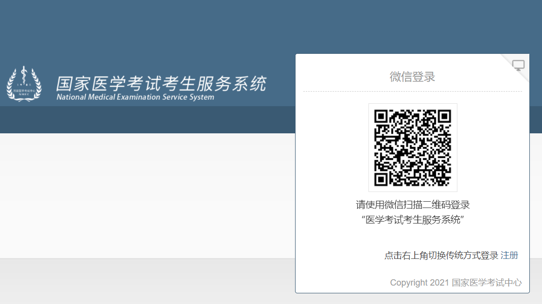
Task: Click the 国家医学考试考生服务系统 site title
Action: click(x=161, y=83)
